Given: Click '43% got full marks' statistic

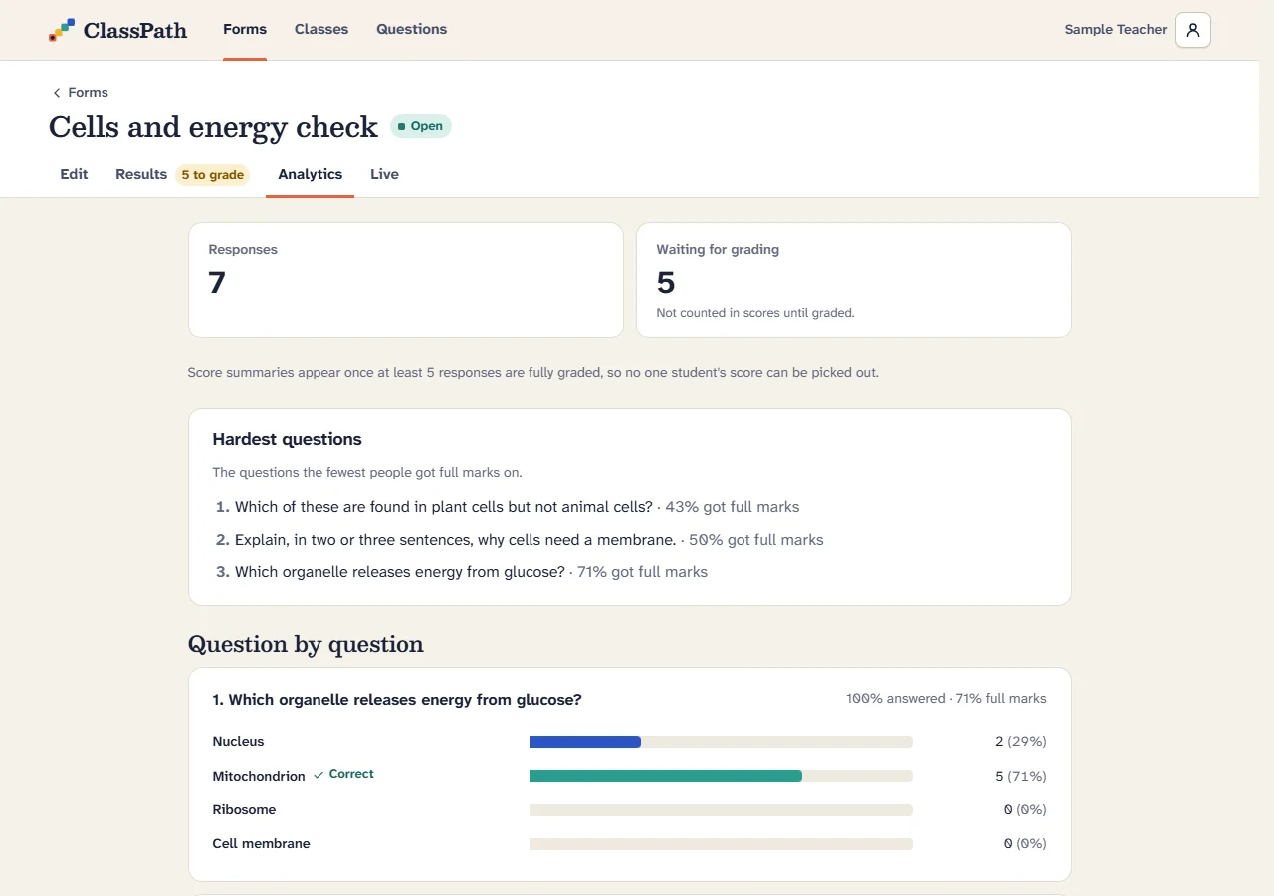Looking at the screenshot, I should click(733, 507).
